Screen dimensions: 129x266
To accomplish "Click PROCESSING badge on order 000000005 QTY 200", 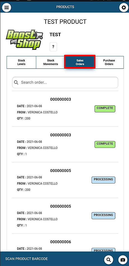I will point(103,180).
